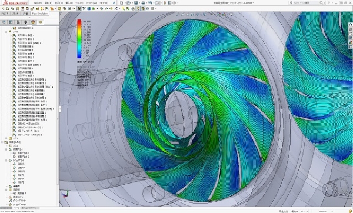Select the first cut plot tree item

click(22, 153)
